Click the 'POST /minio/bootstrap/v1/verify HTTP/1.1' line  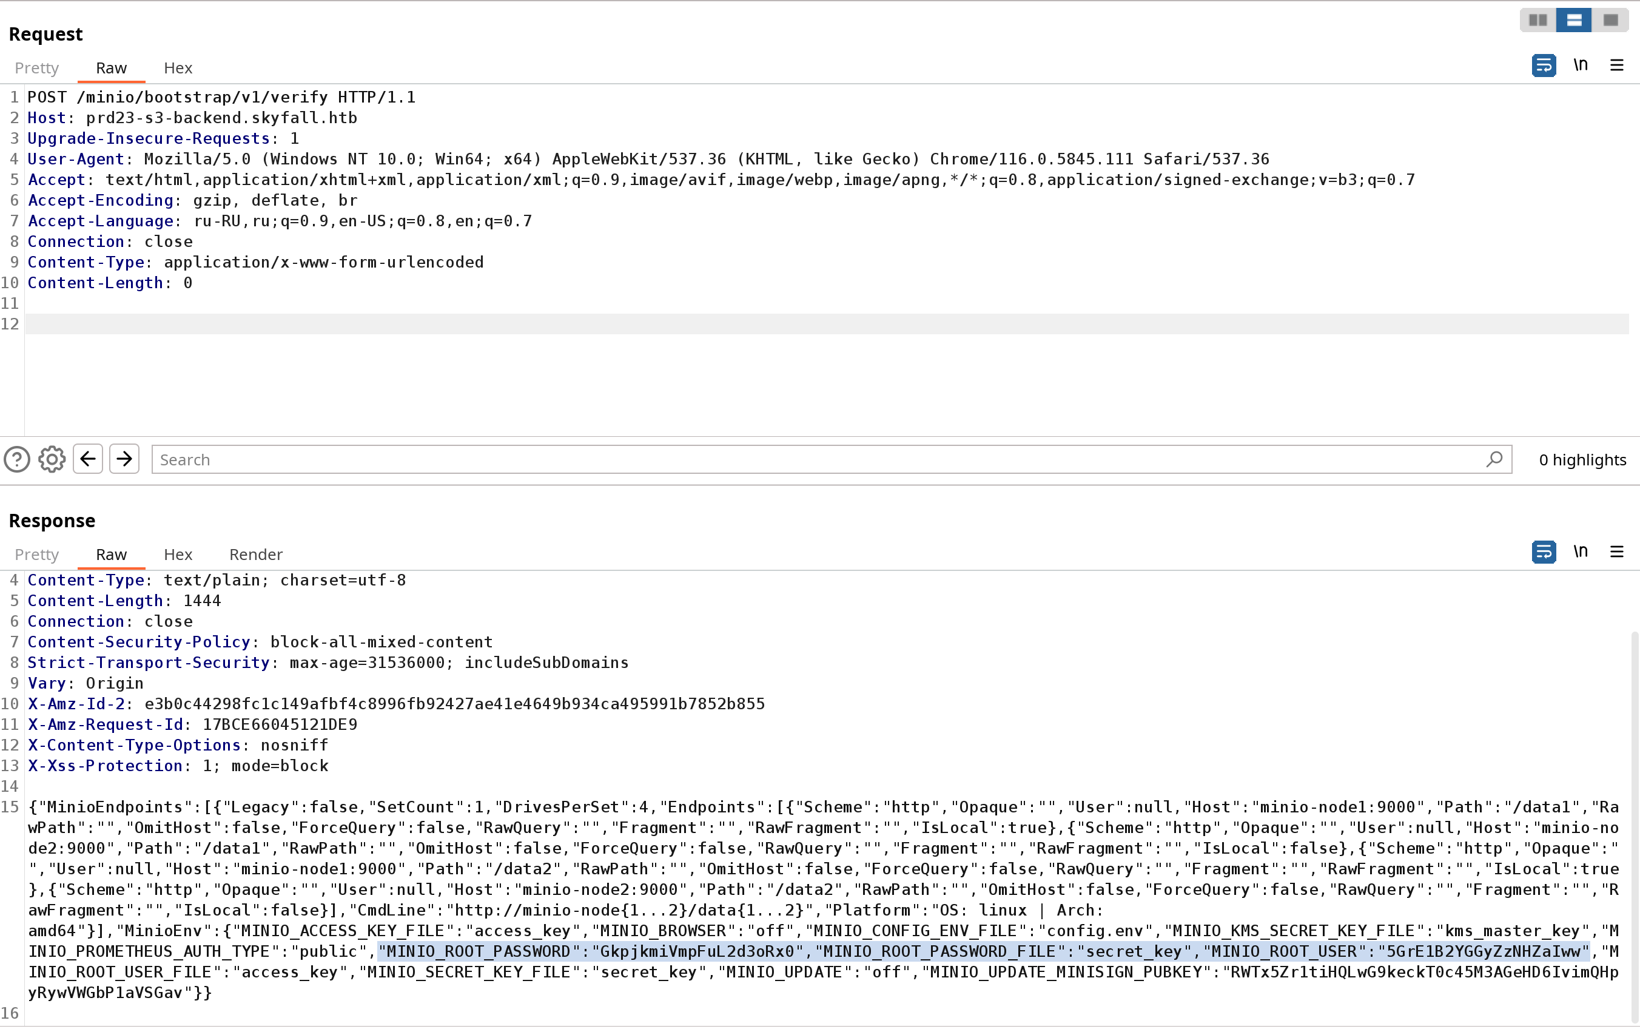221,97
